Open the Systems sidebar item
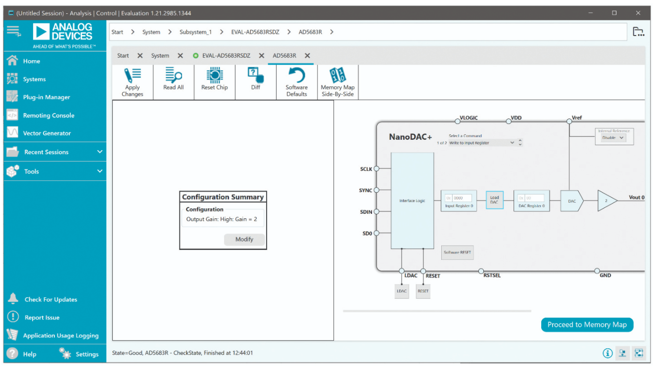 click(x=34, y=79)
